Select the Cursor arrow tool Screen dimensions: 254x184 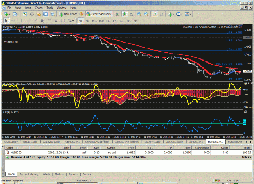click(6, 21)
